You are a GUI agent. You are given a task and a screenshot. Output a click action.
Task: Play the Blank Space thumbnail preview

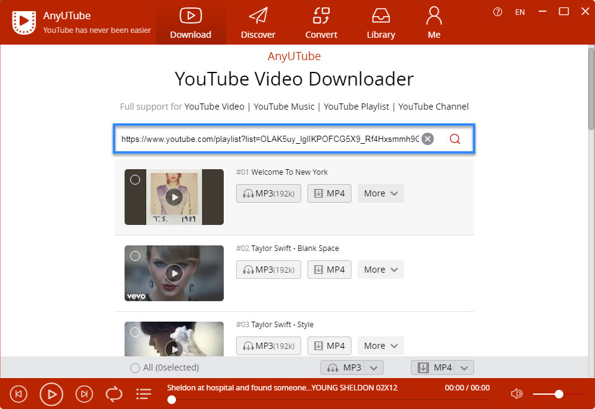pyautogui.click(x=174, y=273)
